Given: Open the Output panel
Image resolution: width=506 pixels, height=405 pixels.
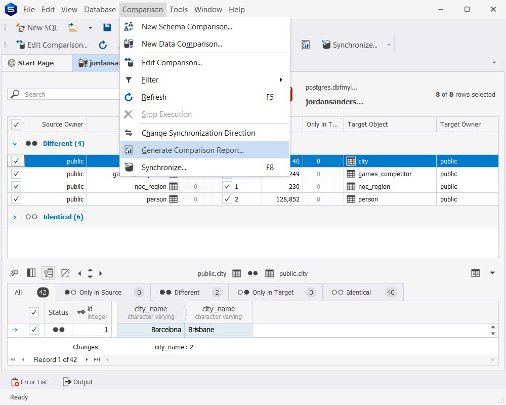Looking at the screenshot, I should point(78,382).
